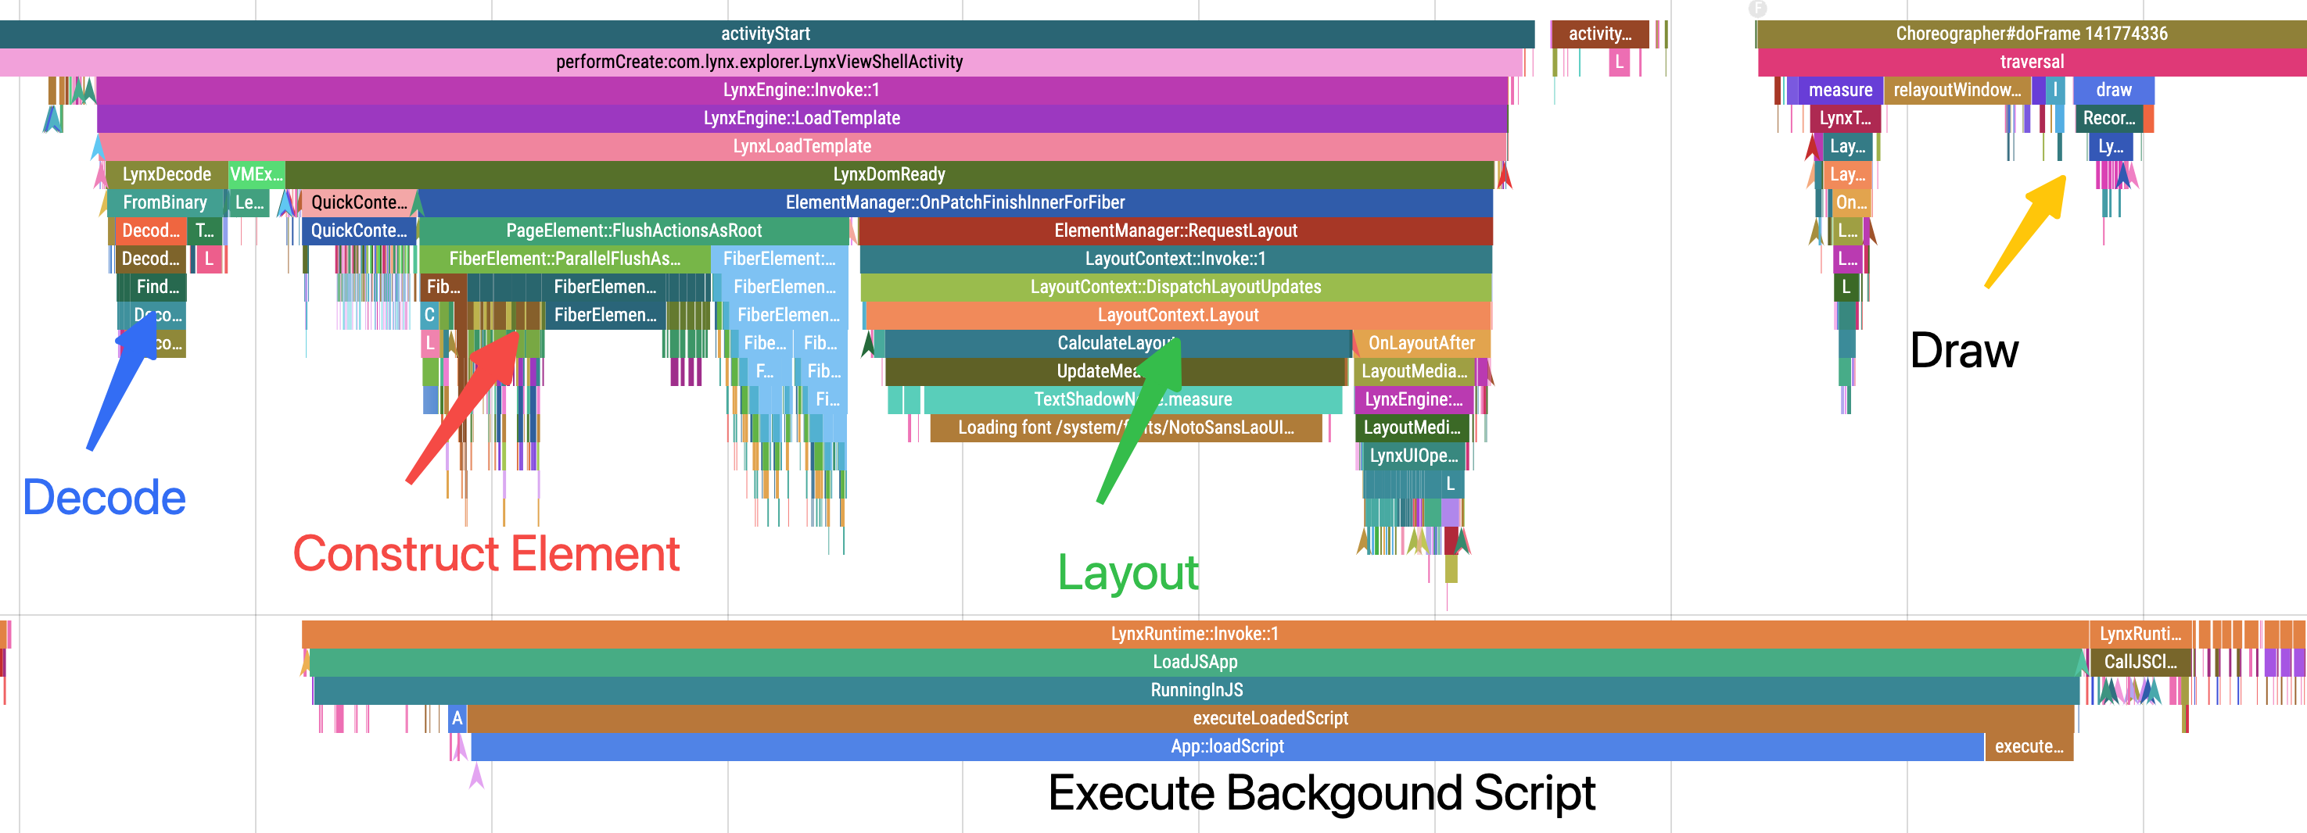
Task: Select the measure slice under traversal
Action: tap(1840, 90)
